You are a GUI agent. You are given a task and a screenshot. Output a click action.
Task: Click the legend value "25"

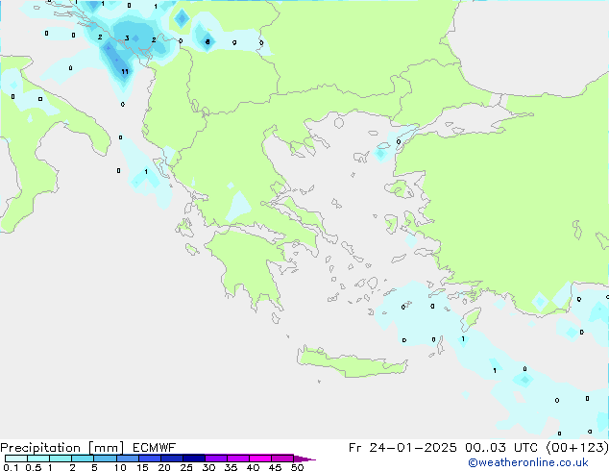(186, 467)
